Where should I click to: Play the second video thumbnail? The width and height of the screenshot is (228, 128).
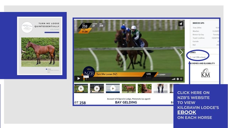(97, 89)
